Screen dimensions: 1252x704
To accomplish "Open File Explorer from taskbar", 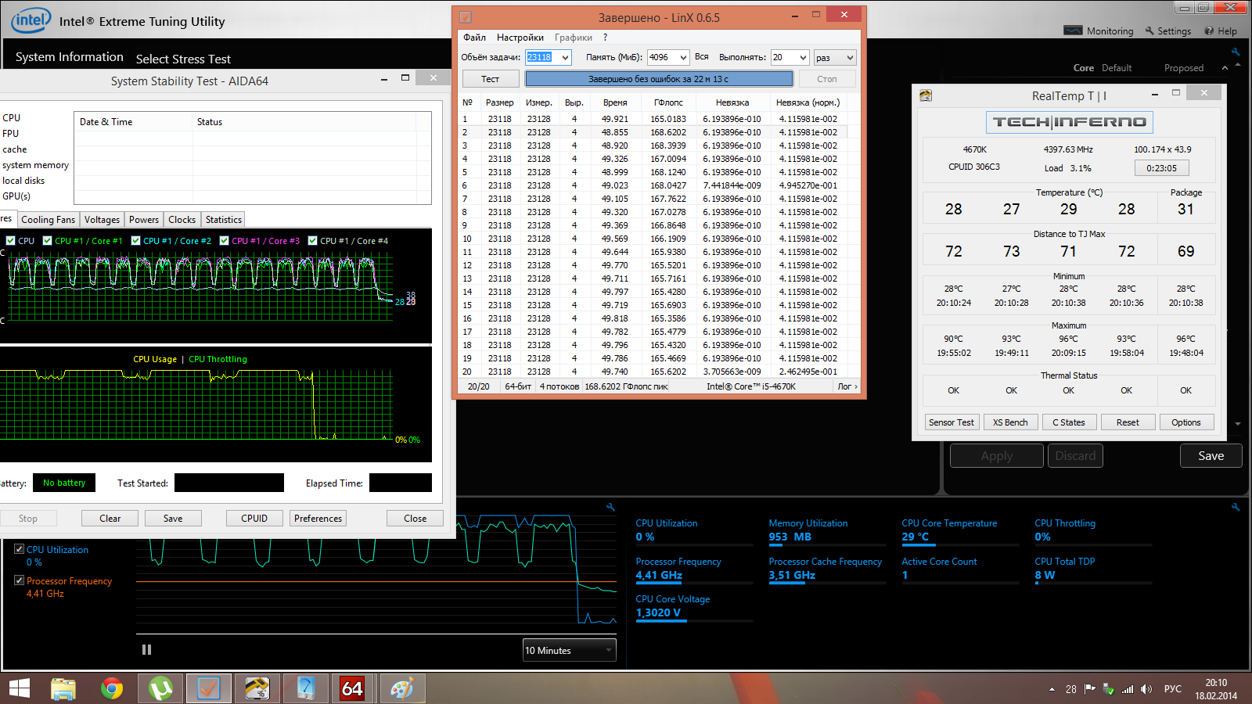I will point(63,688).
